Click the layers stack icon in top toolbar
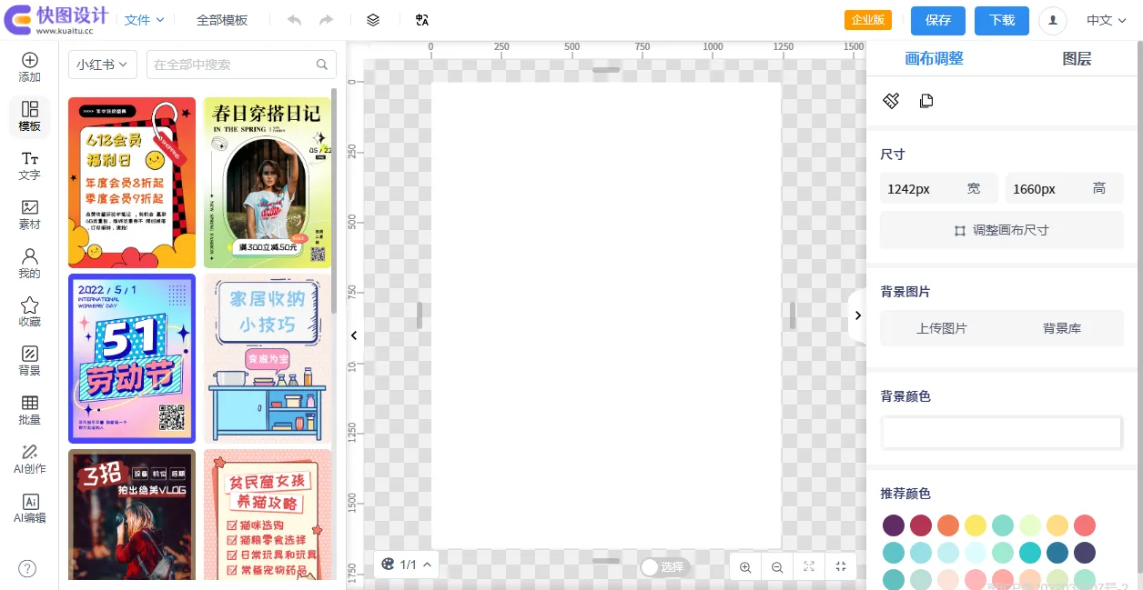 coord(372,20)
